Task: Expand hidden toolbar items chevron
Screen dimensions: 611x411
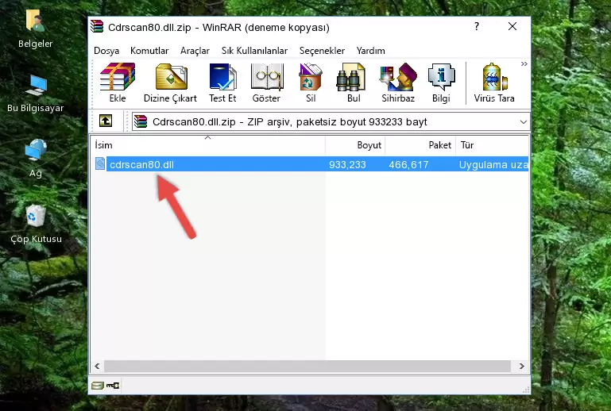Action: (x=524, y=63)
